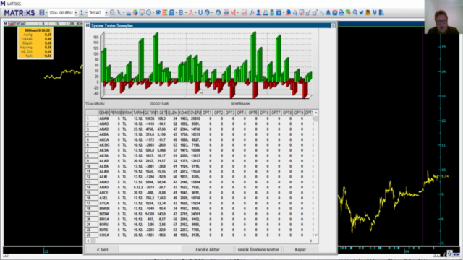The image size is (463, 260).
Task: Click the red M letter icon
Action: [233, 13]
